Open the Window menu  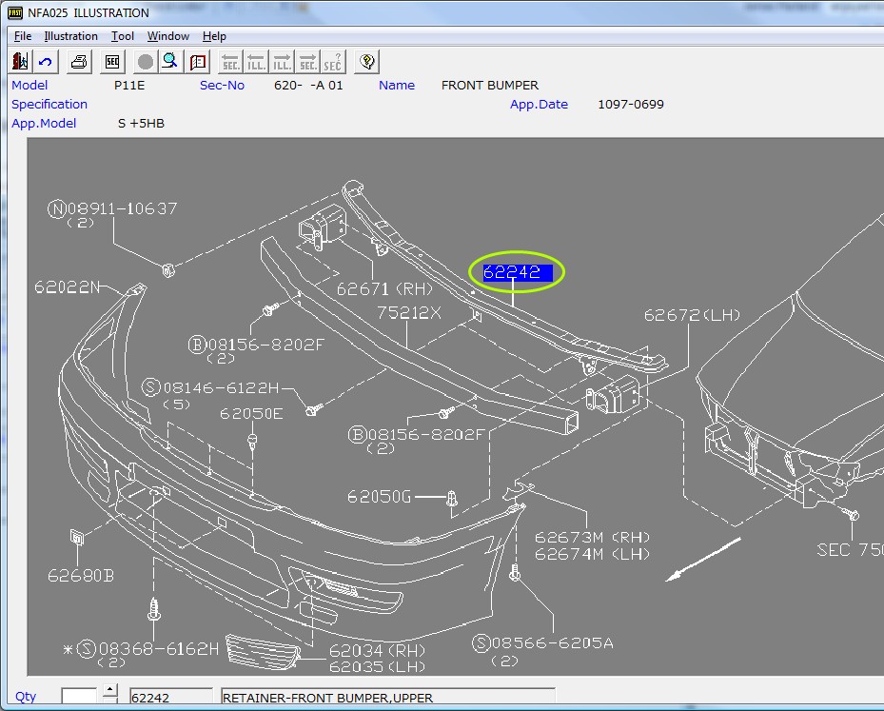point(167,36)
